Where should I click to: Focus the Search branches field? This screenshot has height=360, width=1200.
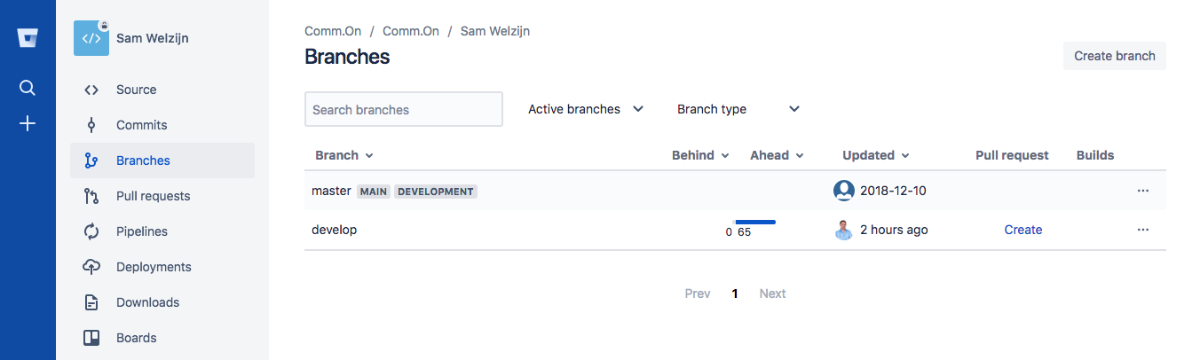[x=404, y=109]
